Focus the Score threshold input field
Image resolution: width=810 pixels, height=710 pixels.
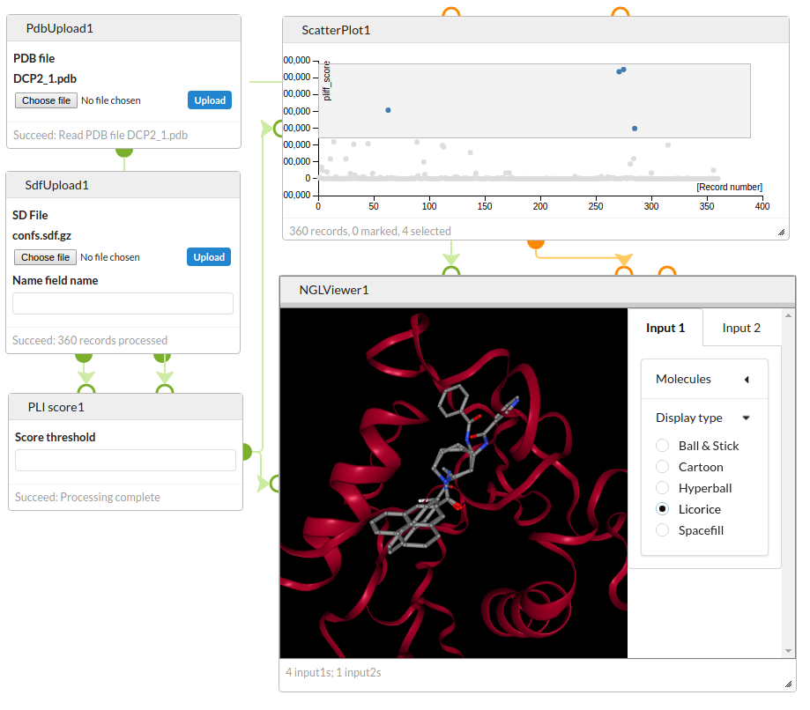(x=125, y=460)
